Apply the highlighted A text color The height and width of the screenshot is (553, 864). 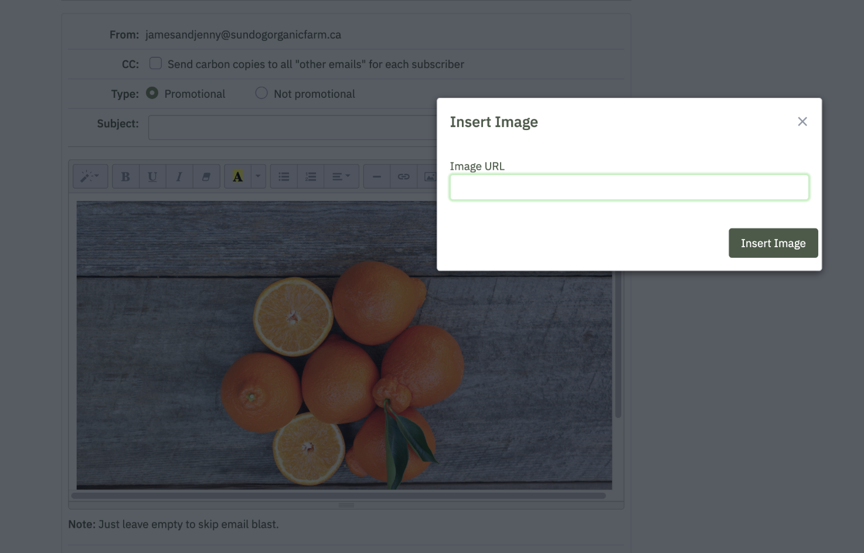coord(237,176)
